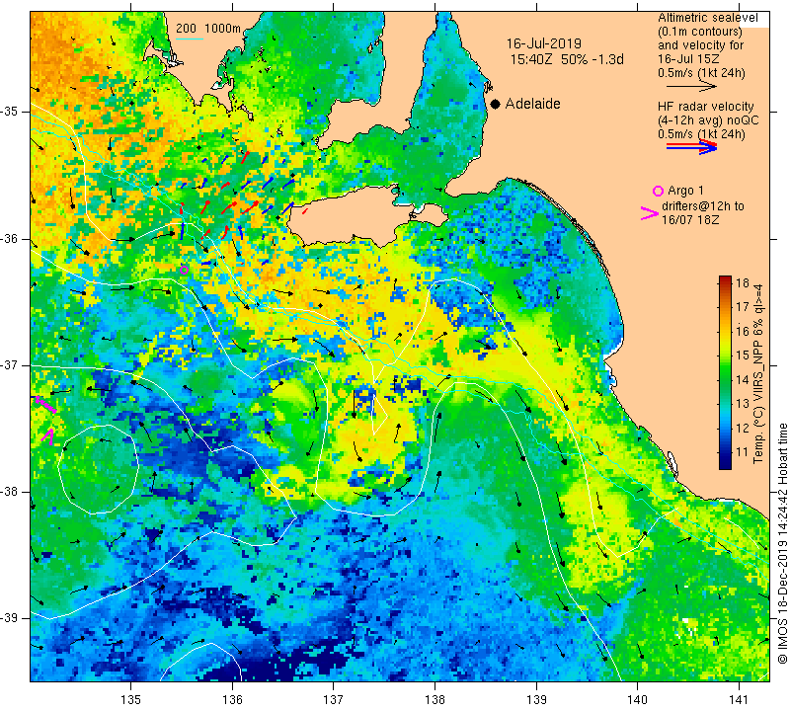Click the longitude label 135
Image resolution: width=790 pixels, height=711 pixels.
click(x=131, y=699)
